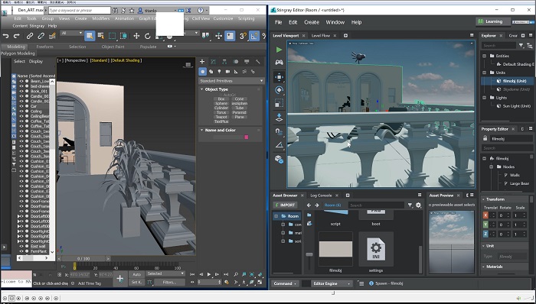Toggle the Auto key button in 3ds Max
The width and height of the screenshot is (536, 304).
pyautogui.click(x=136, y=274)
